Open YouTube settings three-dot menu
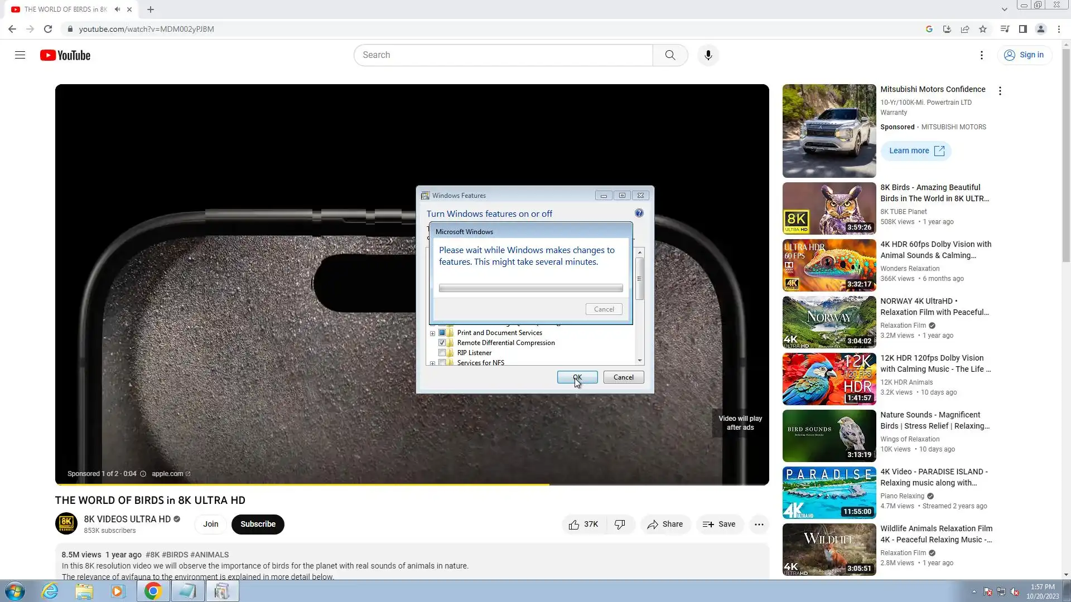The image size is (1071, 602). 982,55
